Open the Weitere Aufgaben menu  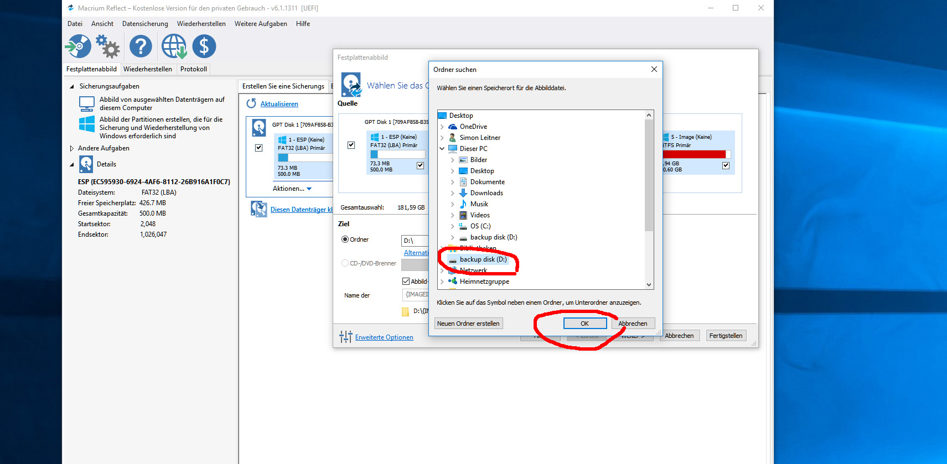coord(261,24)
